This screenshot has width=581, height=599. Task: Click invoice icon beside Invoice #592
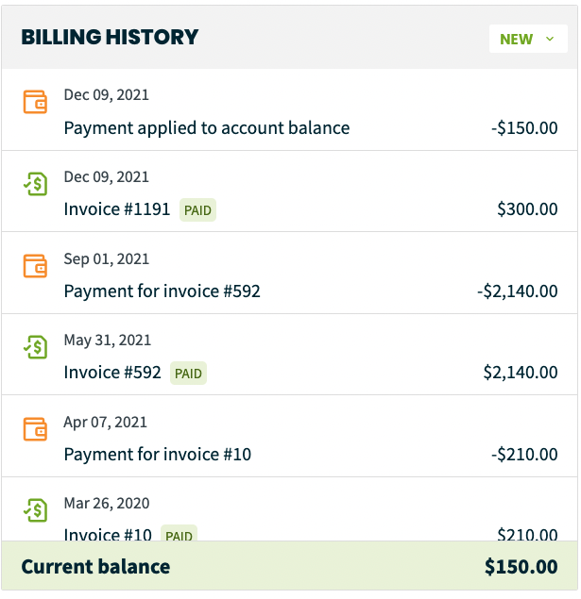[x=35, y=346]
